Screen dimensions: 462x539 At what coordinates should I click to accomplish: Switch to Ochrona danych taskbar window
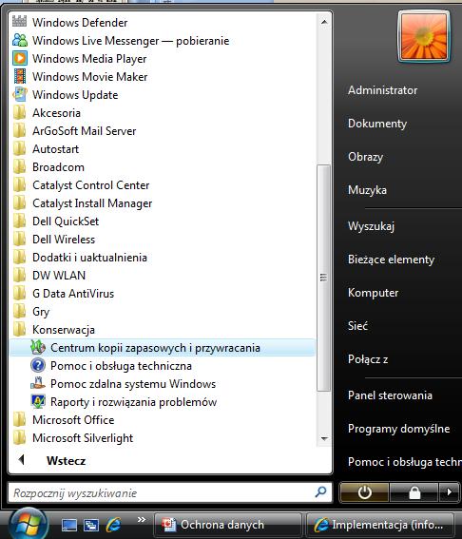pos(227,525)
